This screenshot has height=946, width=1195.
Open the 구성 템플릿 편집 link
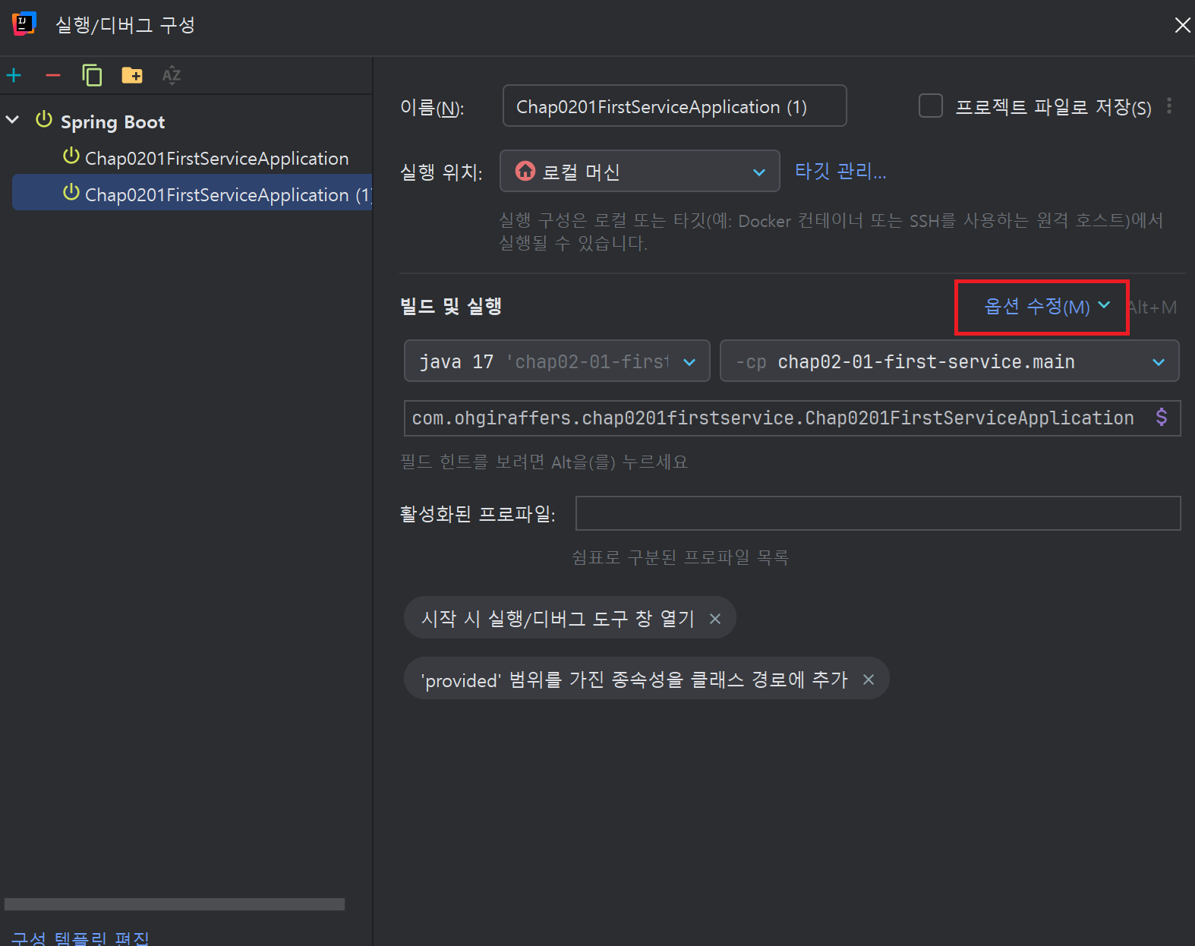pyautogui.click(x=80, y=938)
